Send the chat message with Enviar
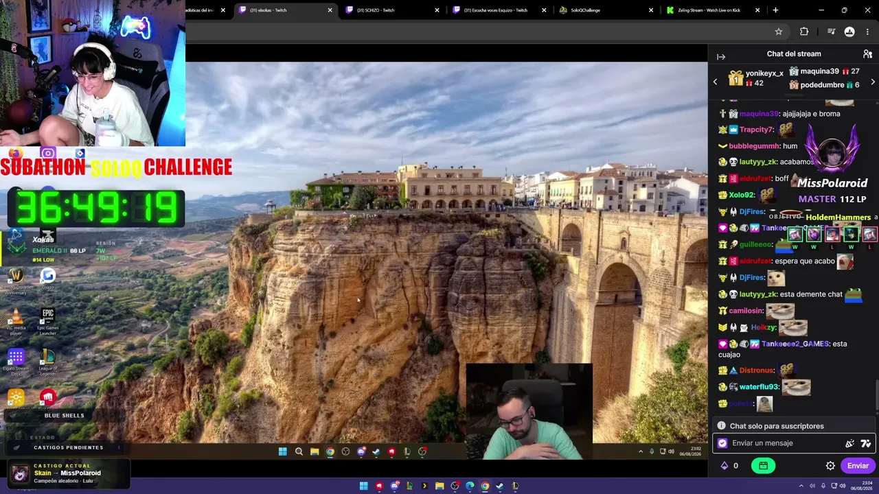Viewport: 879px width, 494px height. [858, 466]
